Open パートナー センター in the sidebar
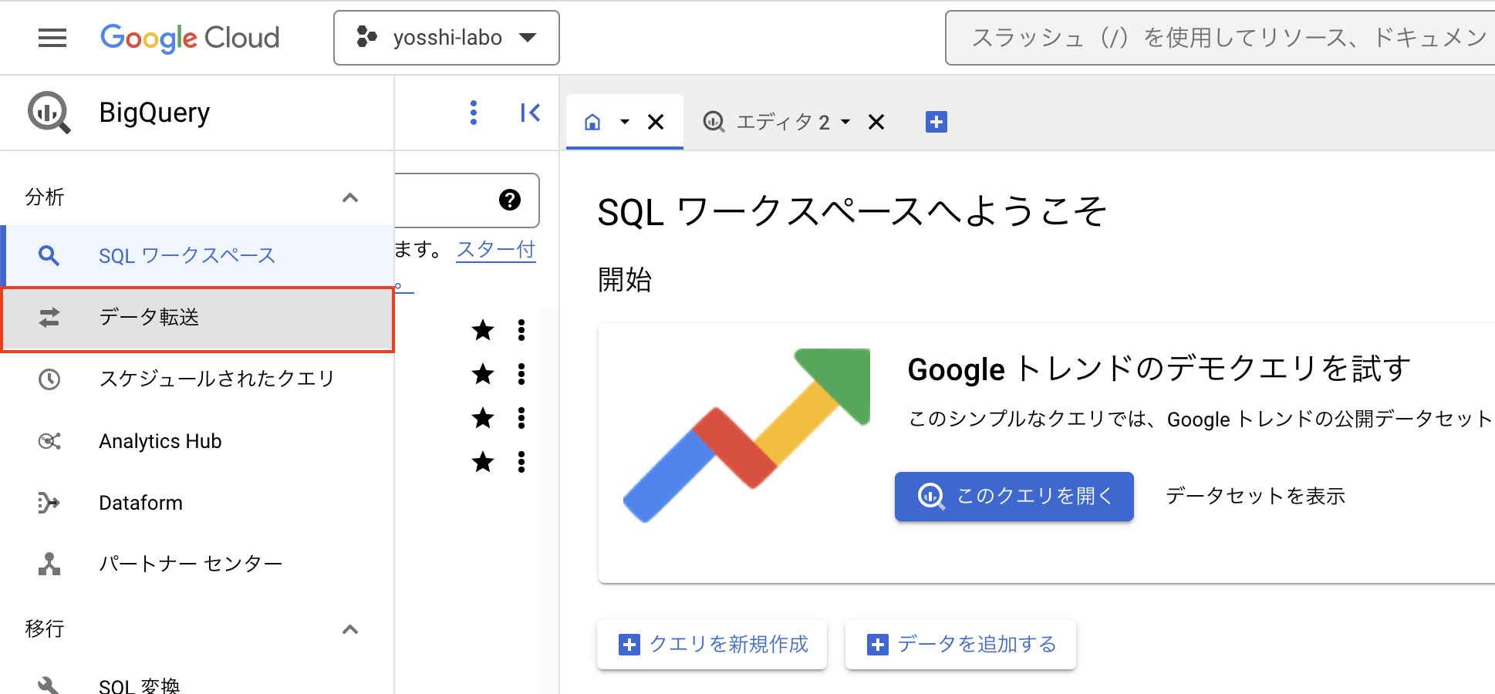1495x694 pixels. (x=191, y=563)
